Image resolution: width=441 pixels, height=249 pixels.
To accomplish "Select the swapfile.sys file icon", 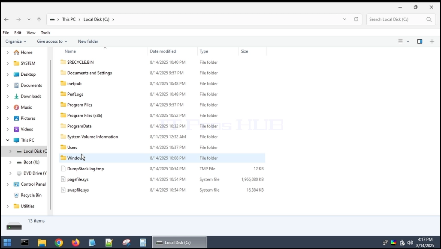I will pos(63,190).
